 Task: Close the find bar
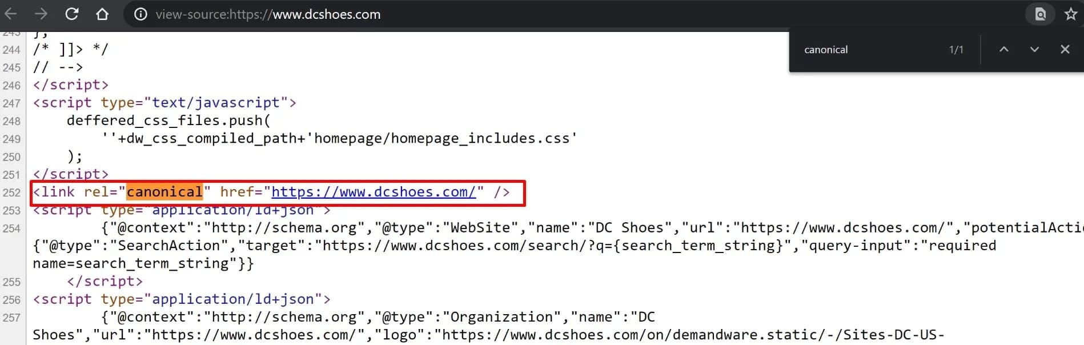tap(1065, 50)
